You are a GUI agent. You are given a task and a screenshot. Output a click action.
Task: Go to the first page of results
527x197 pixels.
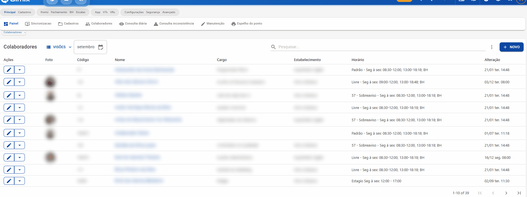480,193
